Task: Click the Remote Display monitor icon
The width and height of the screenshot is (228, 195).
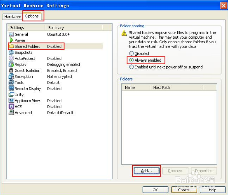Action: [11, 88]
